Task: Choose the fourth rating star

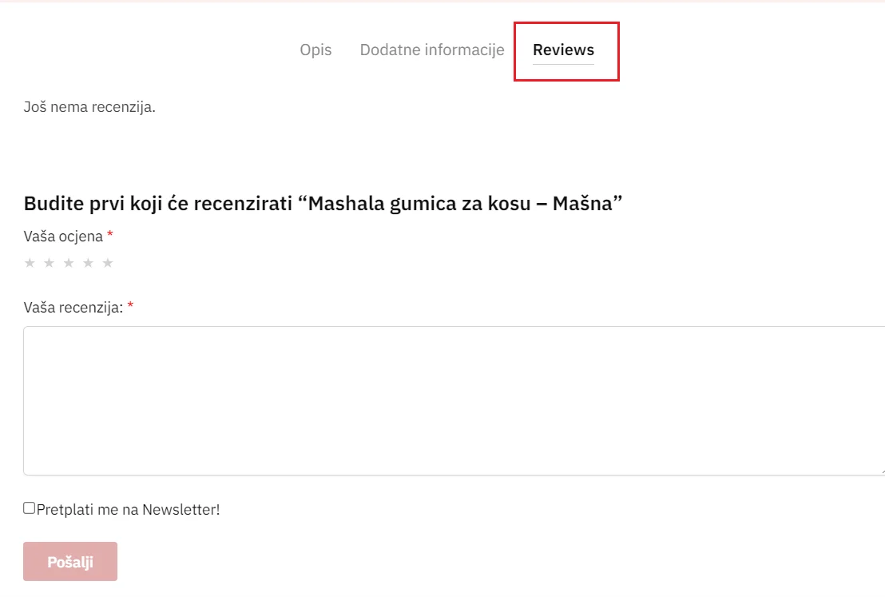Action: click(x=88, y=263)
